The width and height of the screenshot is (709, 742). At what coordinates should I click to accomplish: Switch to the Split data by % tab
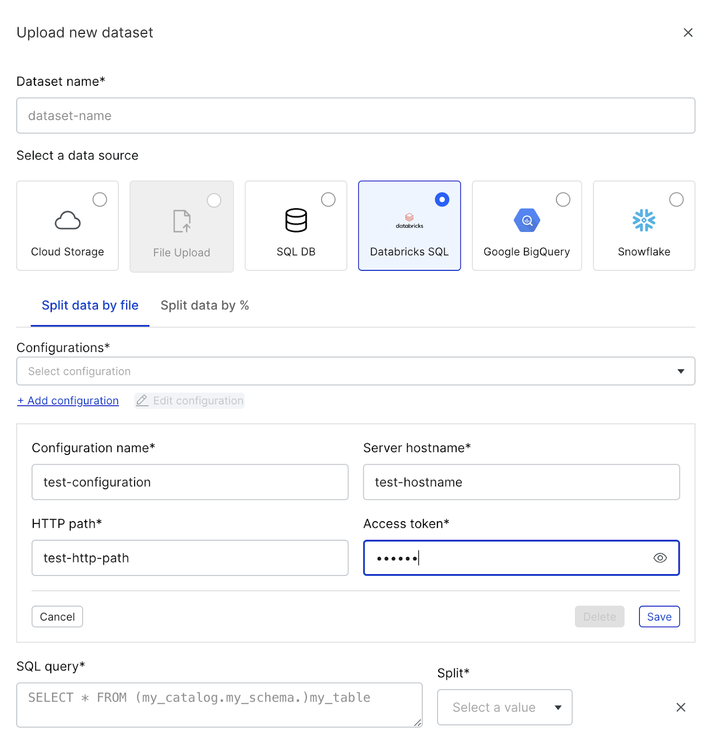205,305
